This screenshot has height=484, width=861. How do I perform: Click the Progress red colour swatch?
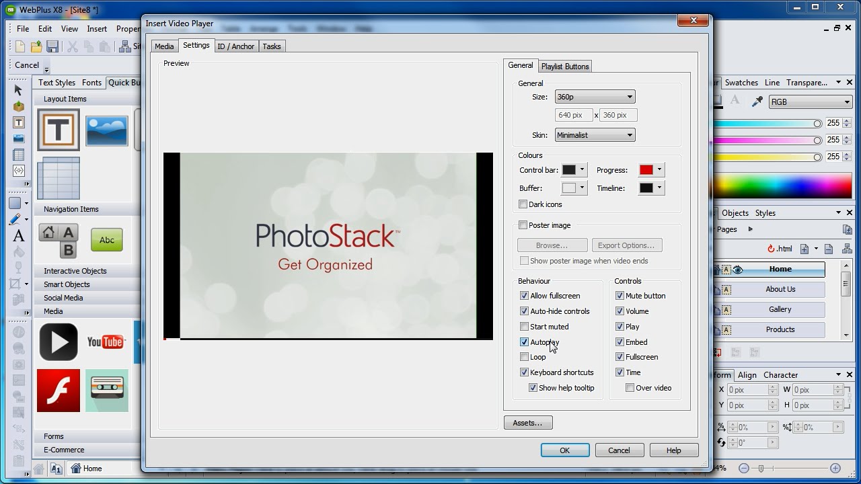pyautogui.click(x=646, y=170)
